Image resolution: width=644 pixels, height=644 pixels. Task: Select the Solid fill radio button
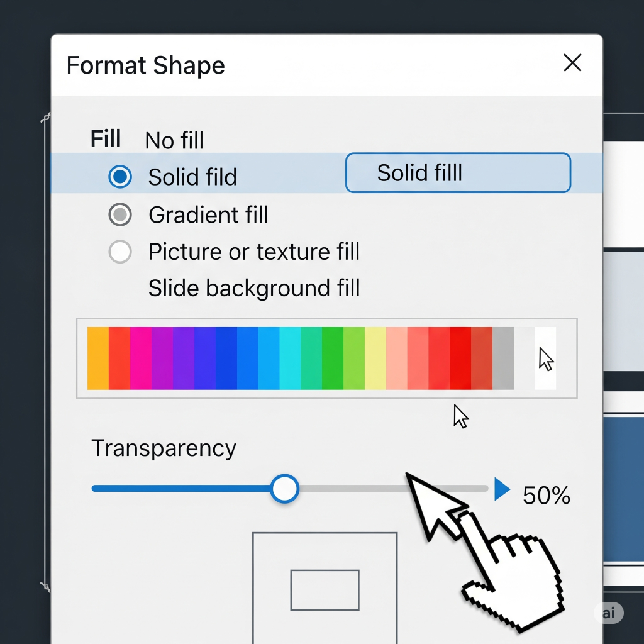tap(120, 177)
